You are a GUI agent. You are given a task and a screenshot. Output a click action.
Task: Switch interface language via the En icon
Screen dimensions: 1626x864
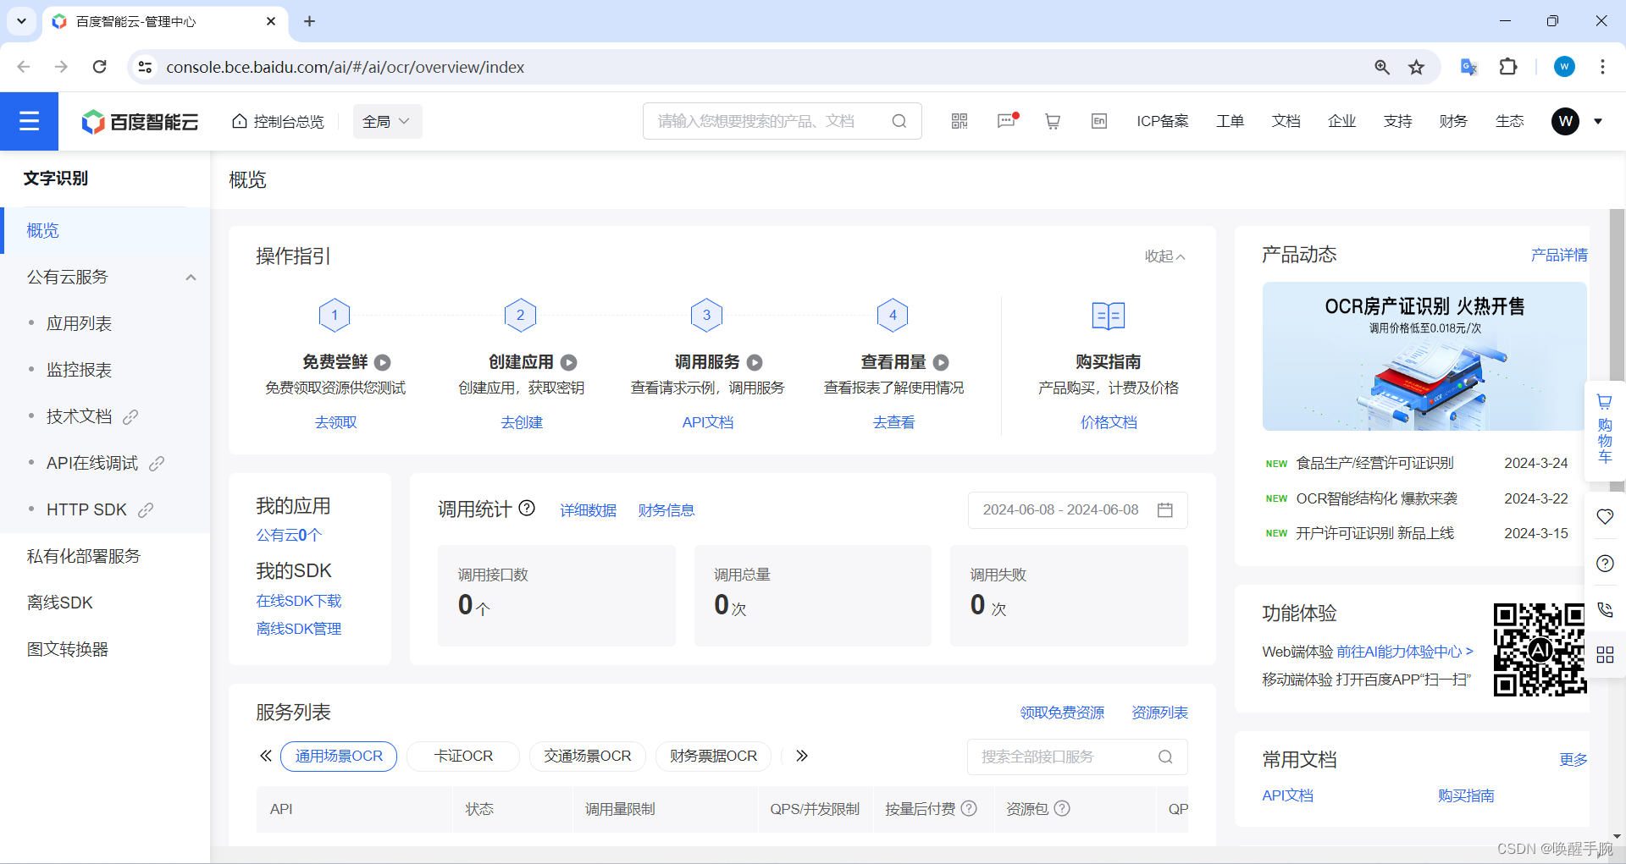point(1098,121)
